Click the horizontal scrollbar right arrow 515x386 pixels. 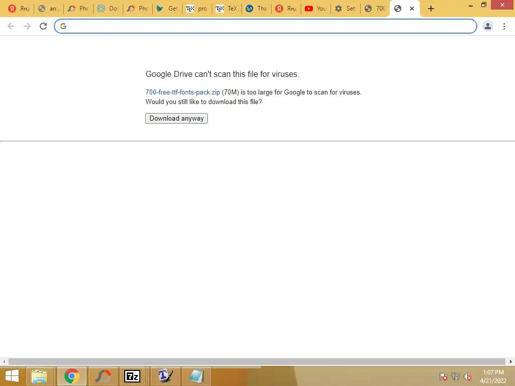pos(511,361)
